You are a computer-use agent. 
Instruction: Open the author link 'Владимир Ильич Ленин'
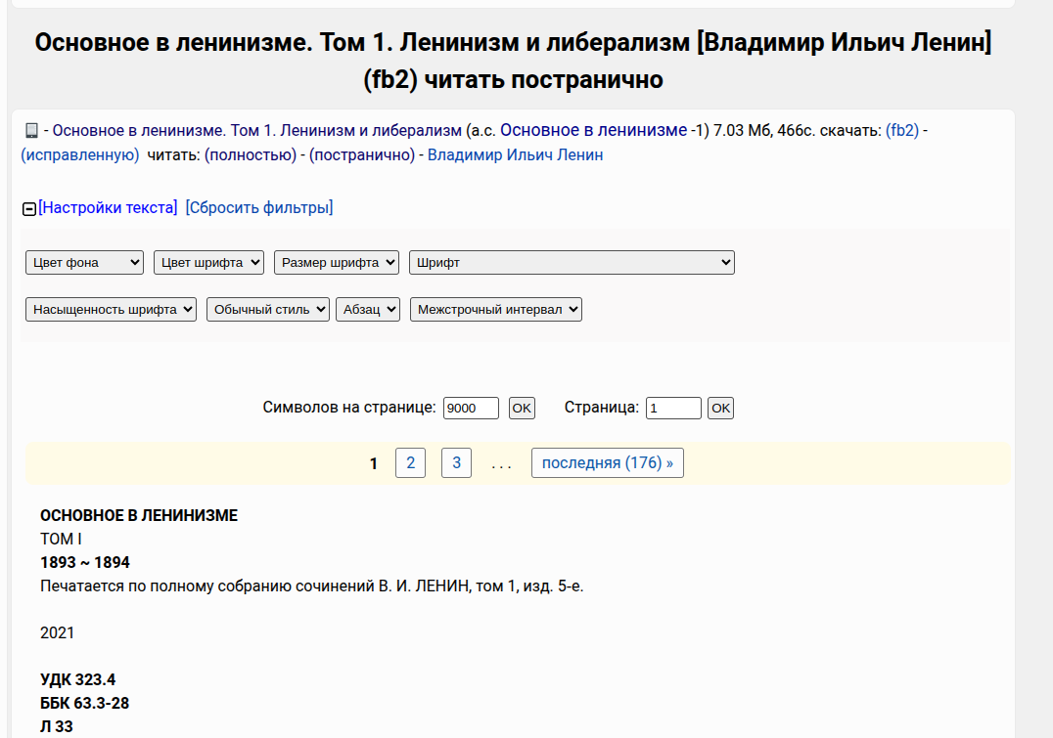pyautogui.click(x=515, y=154)
